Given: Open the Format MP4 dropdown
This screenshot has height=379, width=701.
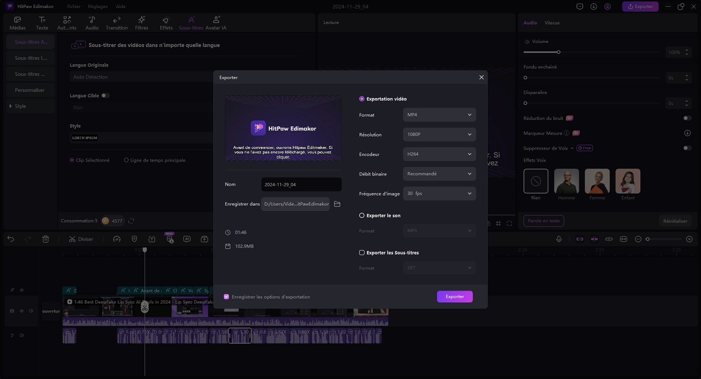Looking at the screenshot, I should coord(439,115).
